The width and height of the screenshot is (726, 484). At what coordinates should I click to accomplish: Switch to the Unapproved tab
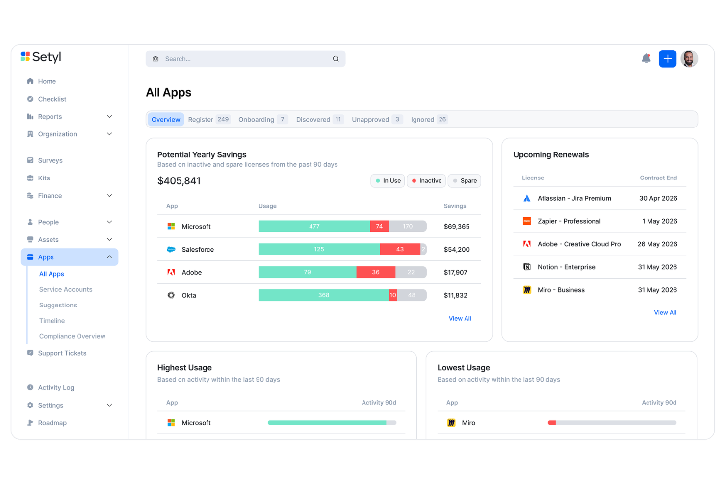click(377, 120)
